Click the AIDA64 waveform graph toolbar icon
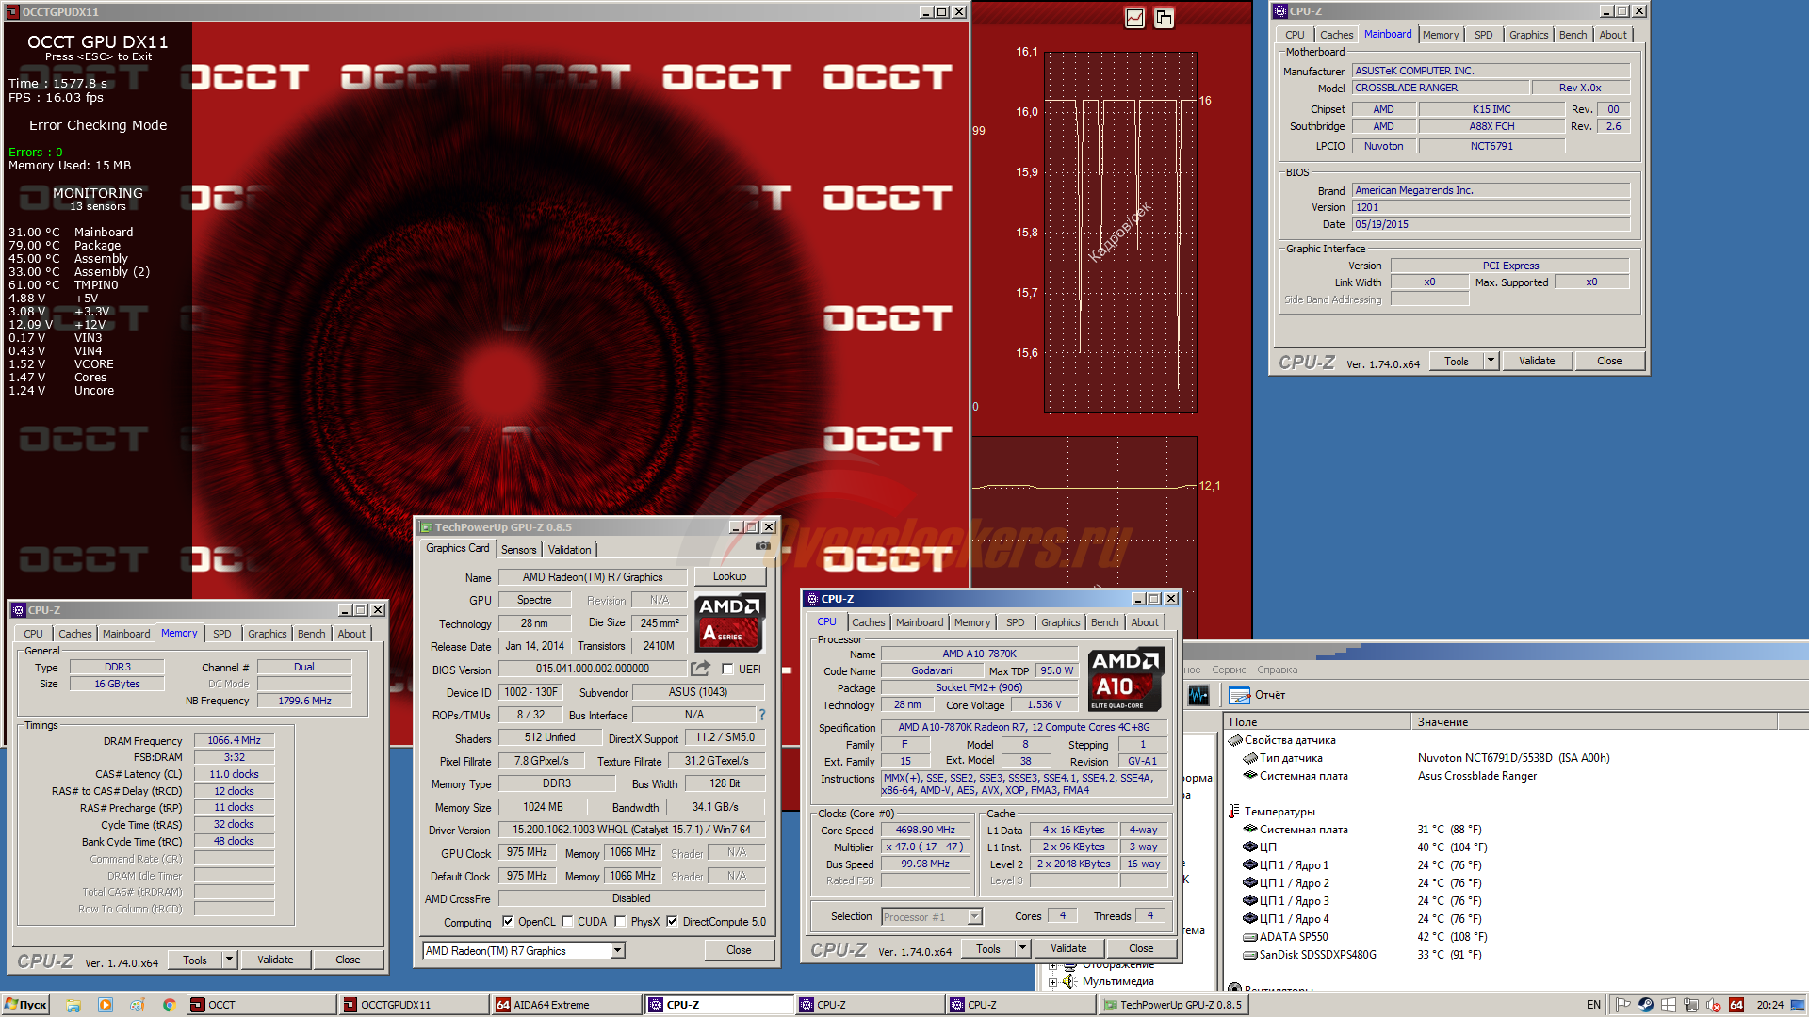 (x=1198, y=695)
